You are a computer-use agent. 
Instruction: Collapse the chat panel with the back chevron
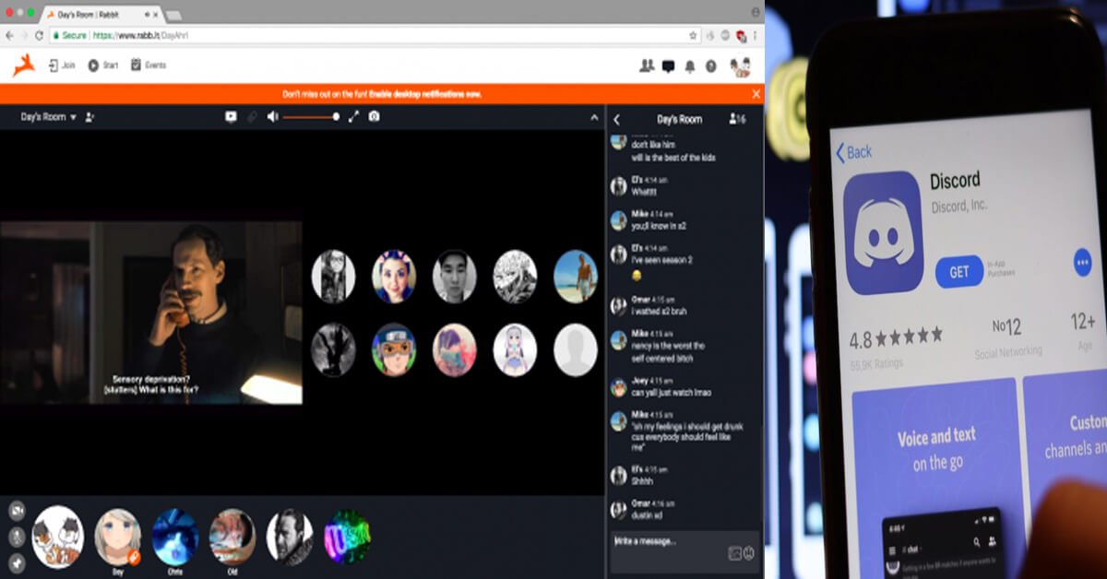pyautogui.click(x=617, y=119)
